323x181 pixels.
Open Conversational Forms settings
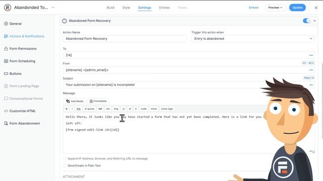click(x=26, y=99)
